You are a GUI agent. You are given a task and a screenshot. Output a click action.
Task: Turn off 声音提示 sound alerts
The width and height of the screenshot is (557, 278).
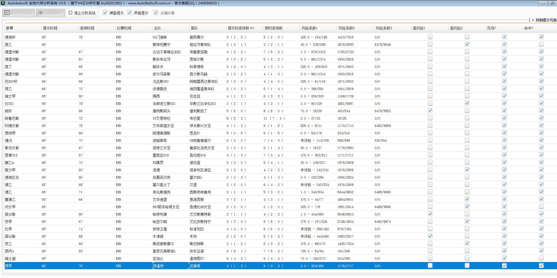129,13
